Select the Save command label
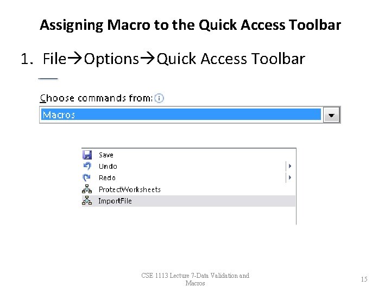 106,155
